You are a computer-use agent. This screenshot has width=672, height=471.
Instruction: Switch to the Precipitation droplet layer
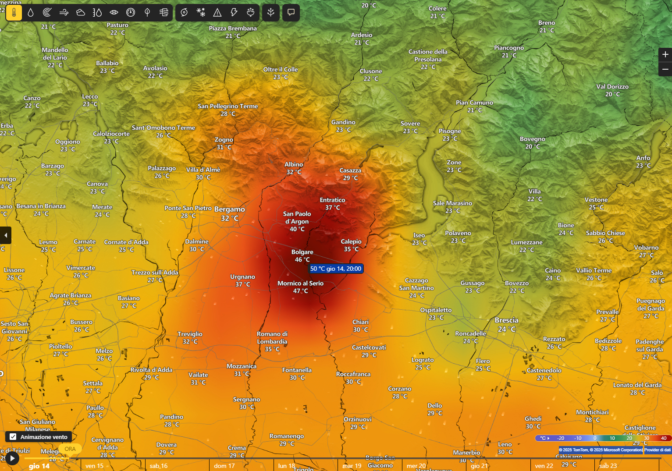tap(31, 13)
